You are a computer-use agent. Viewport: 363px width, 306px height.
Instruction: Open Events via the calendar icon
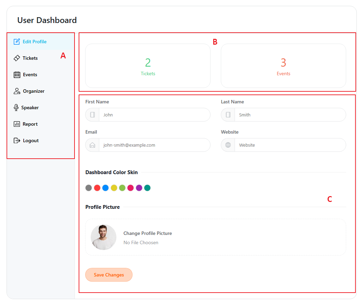point(16,75)
